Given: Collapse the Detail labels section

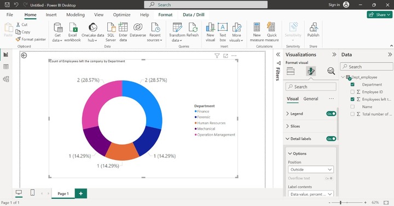Looking at the screenshot, I should (x=287, y=139).
